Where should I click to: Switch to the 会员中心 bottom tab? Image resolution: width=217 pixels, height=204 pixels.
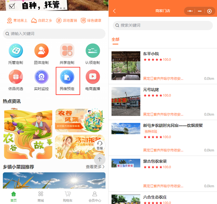95,197
